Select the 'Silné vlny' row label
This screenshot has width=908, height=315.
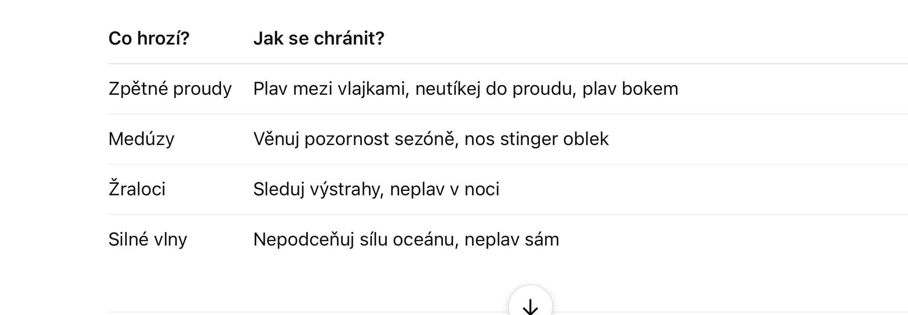coord(147,239)
